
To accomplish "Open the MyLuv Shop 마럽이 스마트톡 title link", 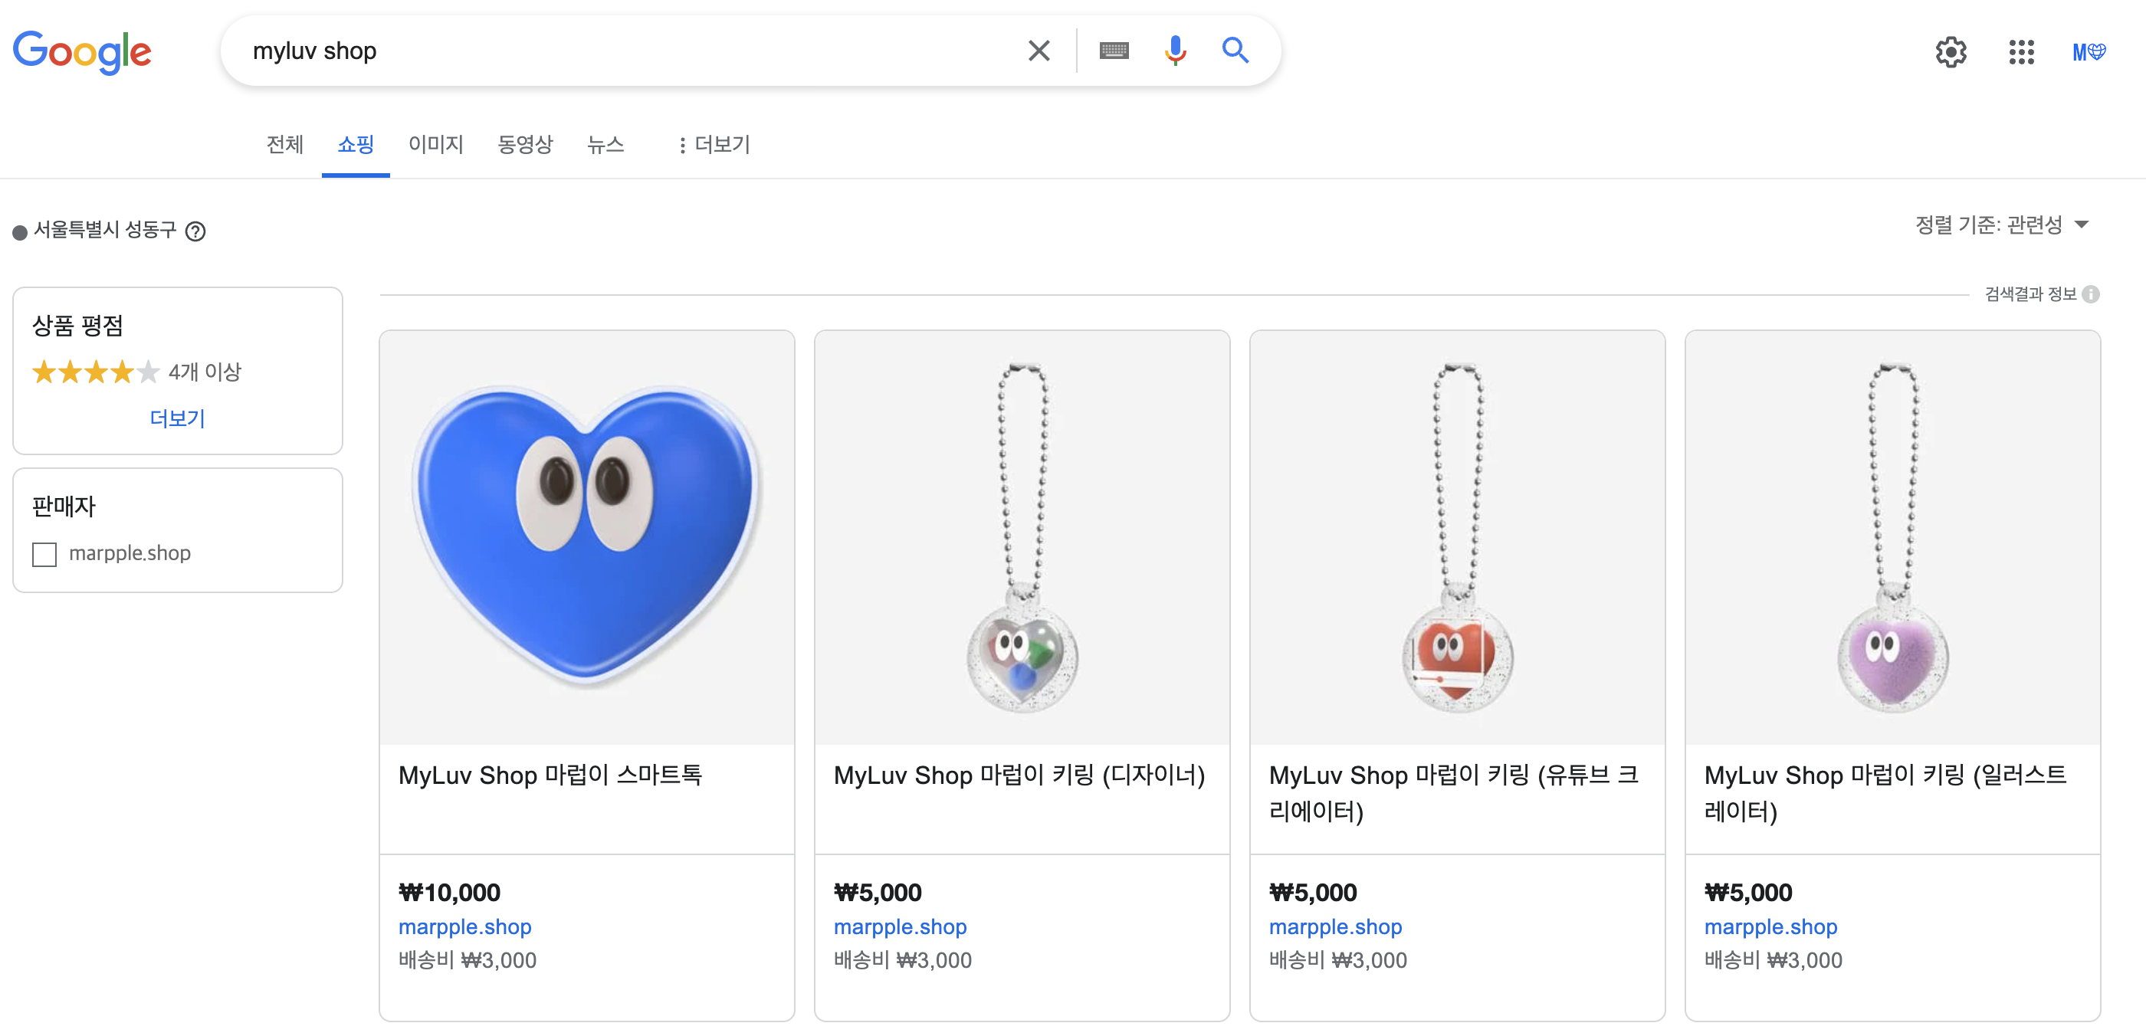I will 550,775.
